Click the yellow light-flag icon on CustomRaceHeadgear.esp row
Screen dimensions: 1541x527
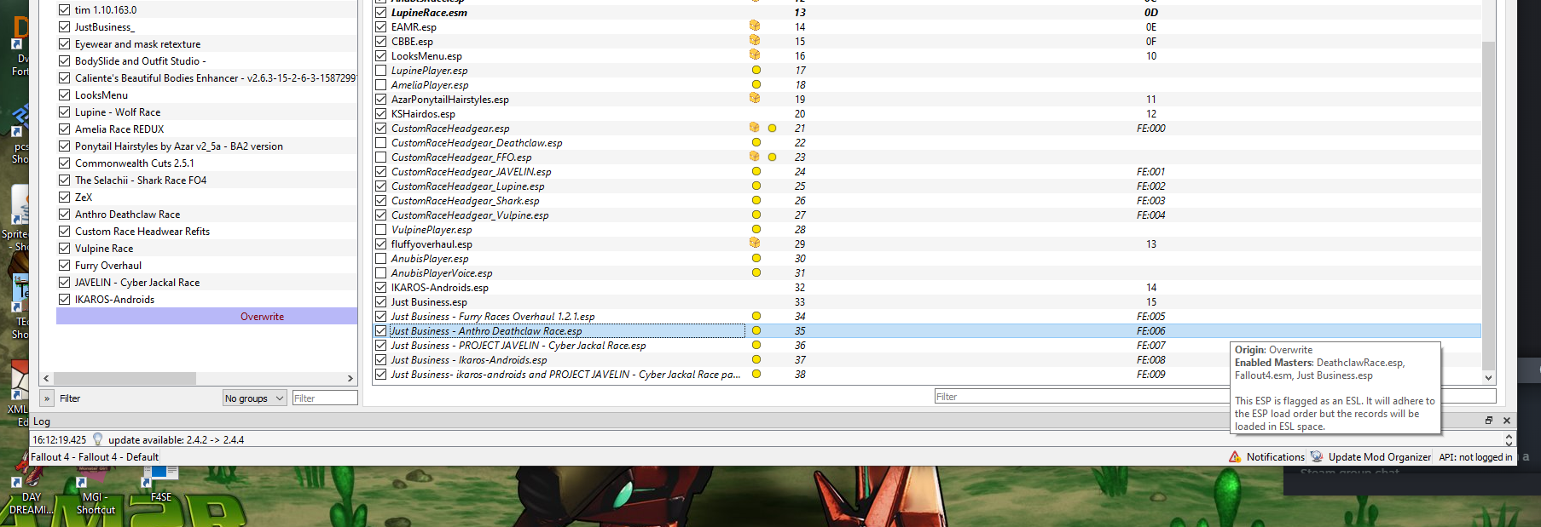pos(773,128)
